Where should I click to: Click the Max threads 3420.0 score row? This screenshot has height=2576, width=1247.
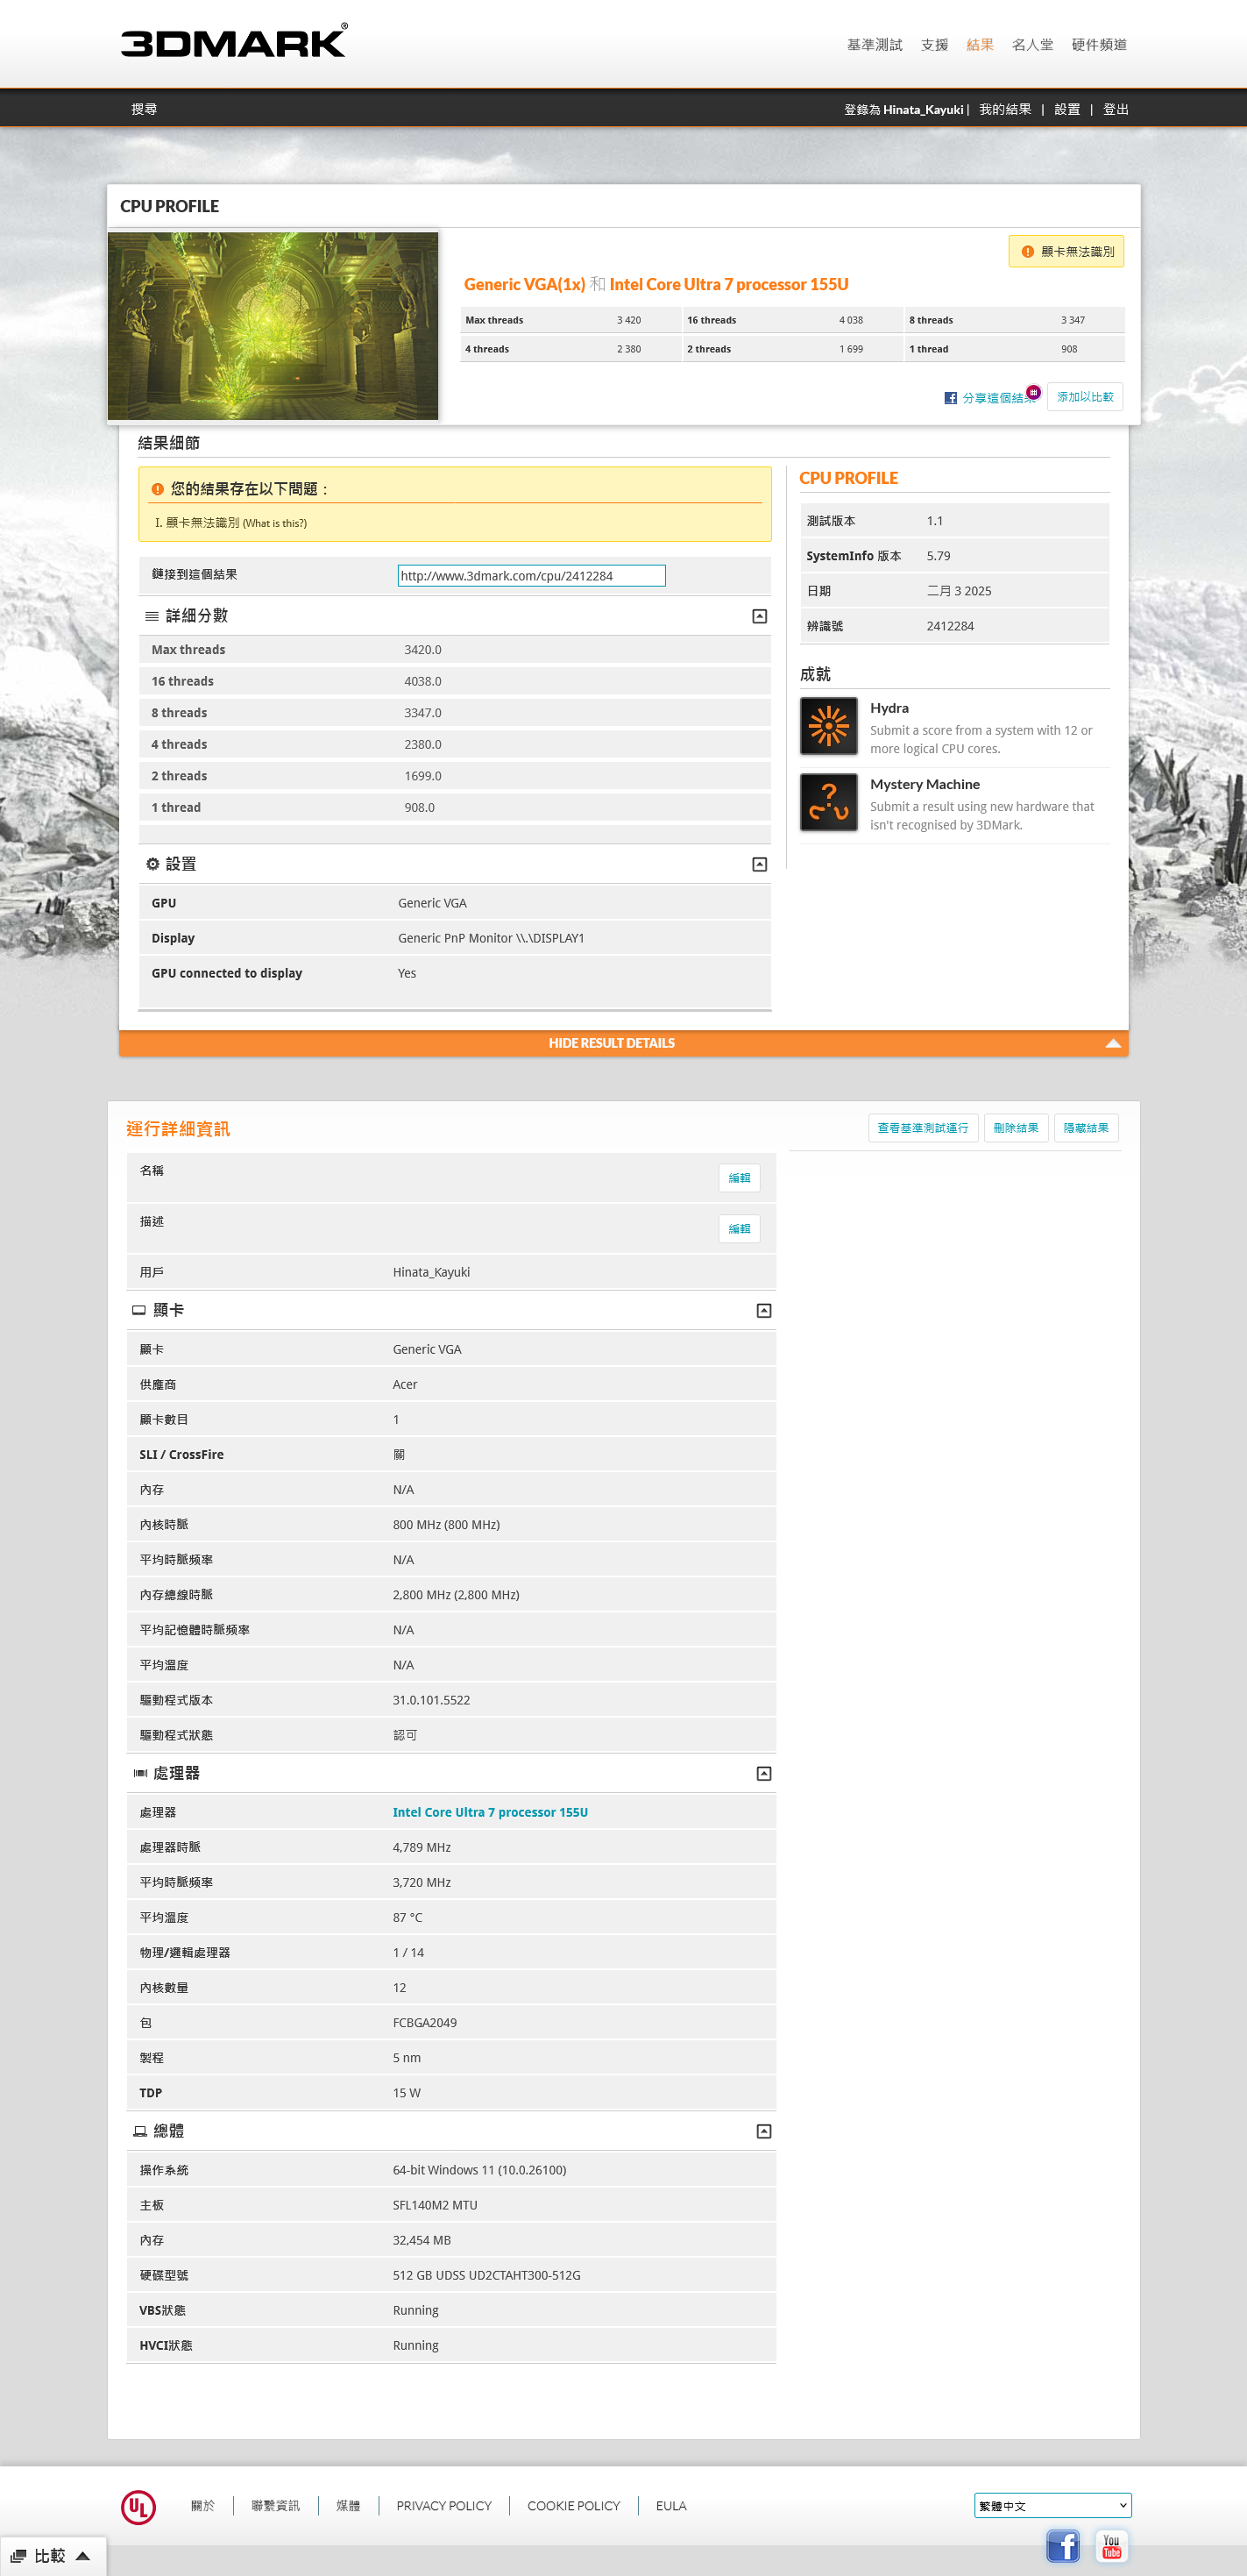click(455, 650)
